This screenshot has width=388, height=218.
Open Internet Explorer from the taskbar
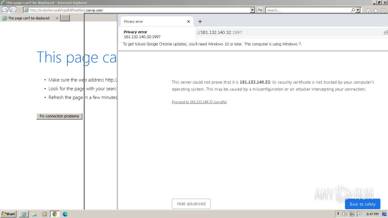(24, 214)
